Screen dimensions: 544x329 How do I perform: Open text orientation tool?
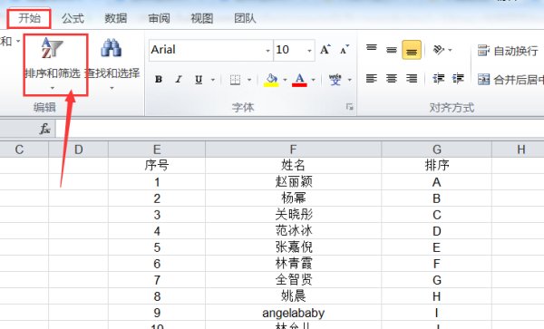(x=439, y=50)
